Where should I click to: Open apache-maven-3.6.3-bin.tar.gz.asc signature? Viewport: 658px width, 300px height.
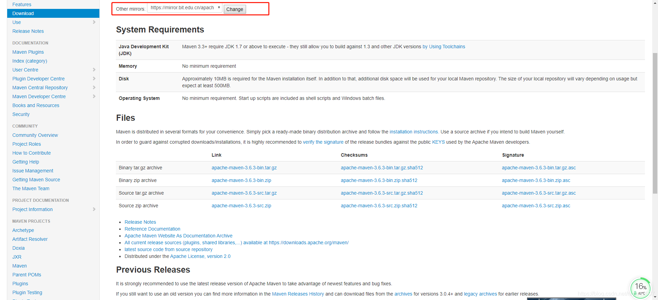click(539, 168)
